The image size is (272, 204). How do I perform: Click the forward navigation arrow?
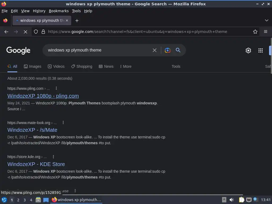click(16, 32)
